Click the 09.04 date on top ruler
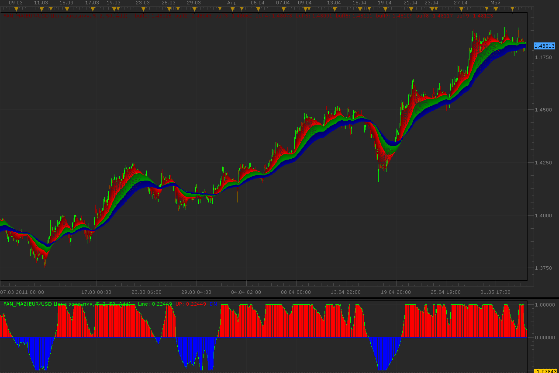The height and width of the screenshot is (373, 559). tap(305, 3)
